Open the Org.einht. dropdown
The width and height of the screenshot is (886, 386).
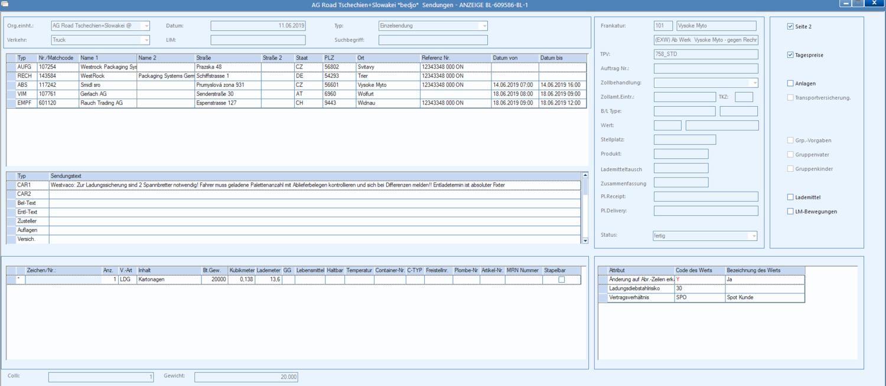[146, 26]
